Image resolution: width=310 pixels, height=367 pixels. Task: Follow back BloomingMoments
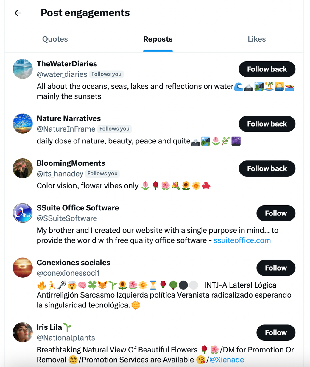tap(267, 168)
